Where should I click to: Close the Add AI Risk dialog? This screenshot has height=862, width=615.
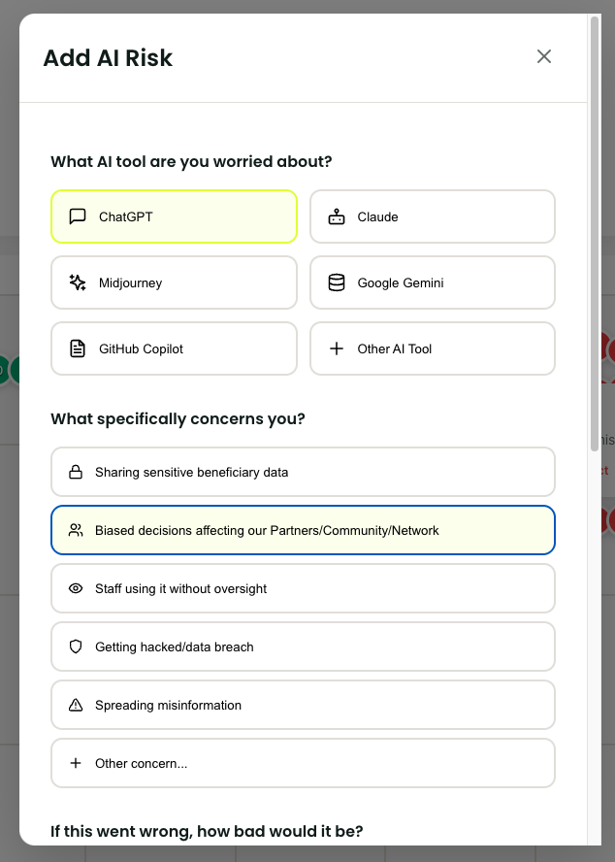point(544,56)
